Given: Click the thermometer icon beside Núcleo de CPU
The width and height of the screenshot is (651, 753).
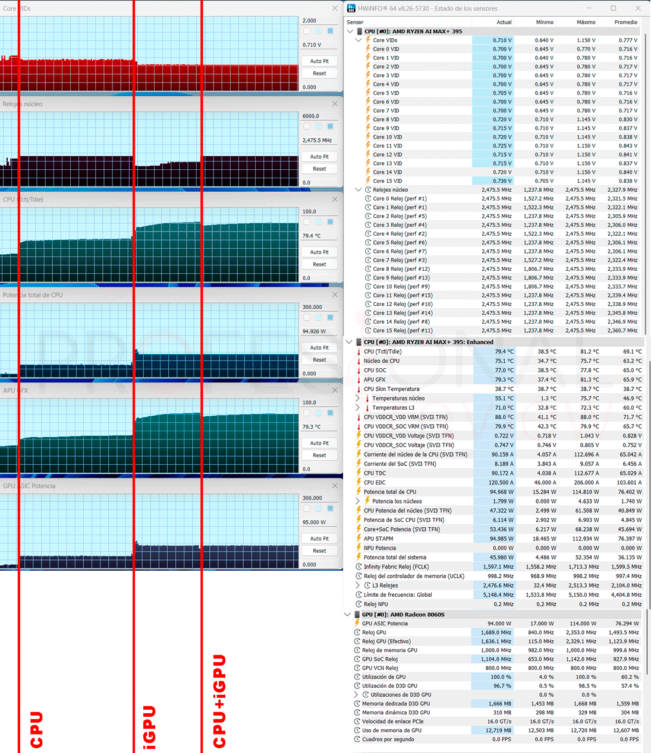Looking at the screenshot, I should 358,361.
